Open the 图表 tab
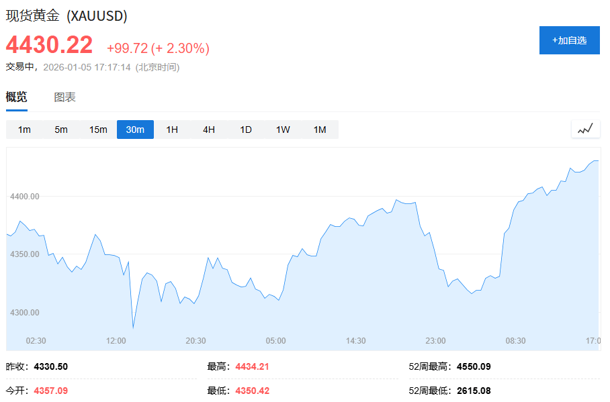The width and height of the screenshot is (610, 402). pyautogui.click(x=65, y=97)
